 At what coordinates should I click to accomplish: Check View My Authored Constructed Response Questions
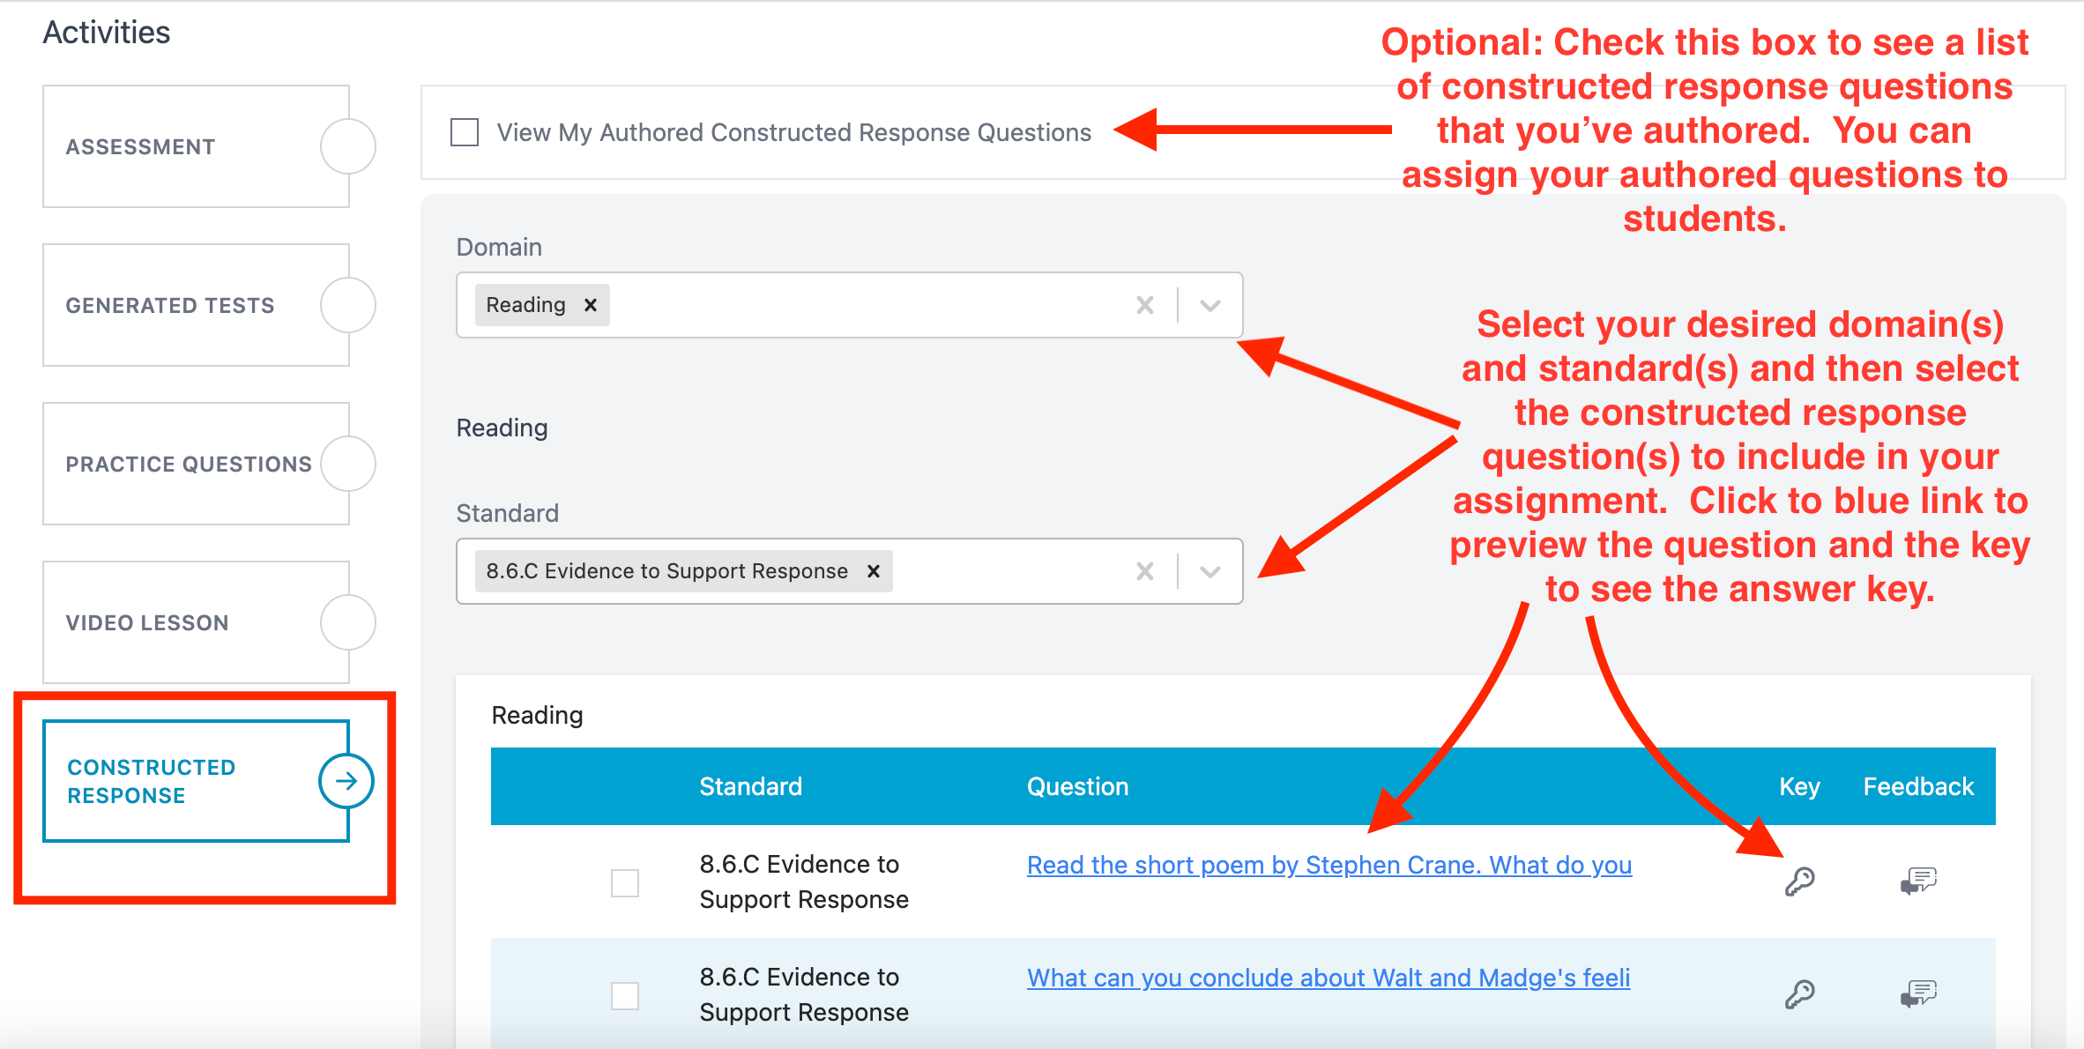(x=465, y=132)
